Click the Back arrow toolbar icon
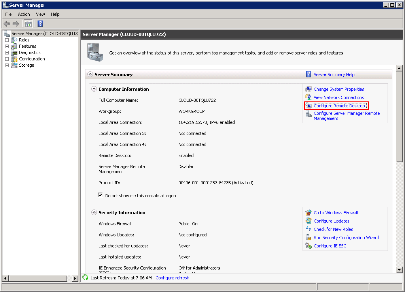Viewport: 405px width, 292px height. (7, 24)
